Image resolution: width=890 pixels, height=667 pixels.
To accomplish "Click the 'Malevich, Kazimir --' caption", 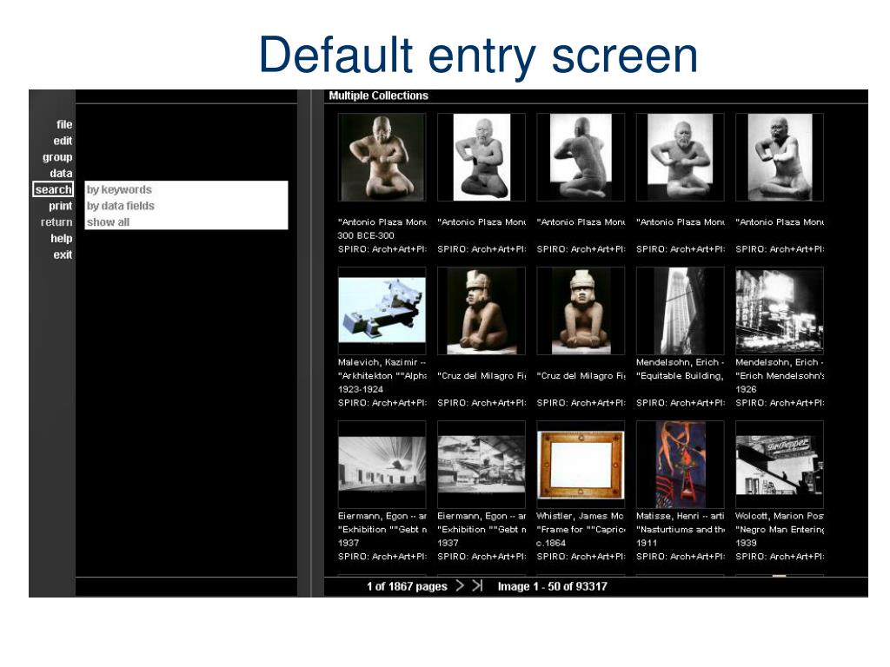I will coord(382,362).
